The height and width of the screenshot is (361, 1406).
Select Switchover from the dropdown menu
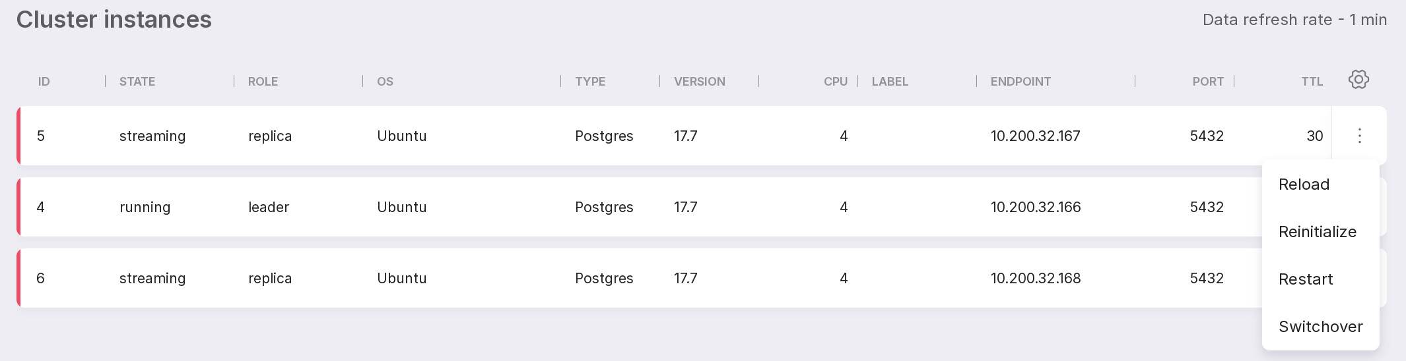(x=1320, y=327)
